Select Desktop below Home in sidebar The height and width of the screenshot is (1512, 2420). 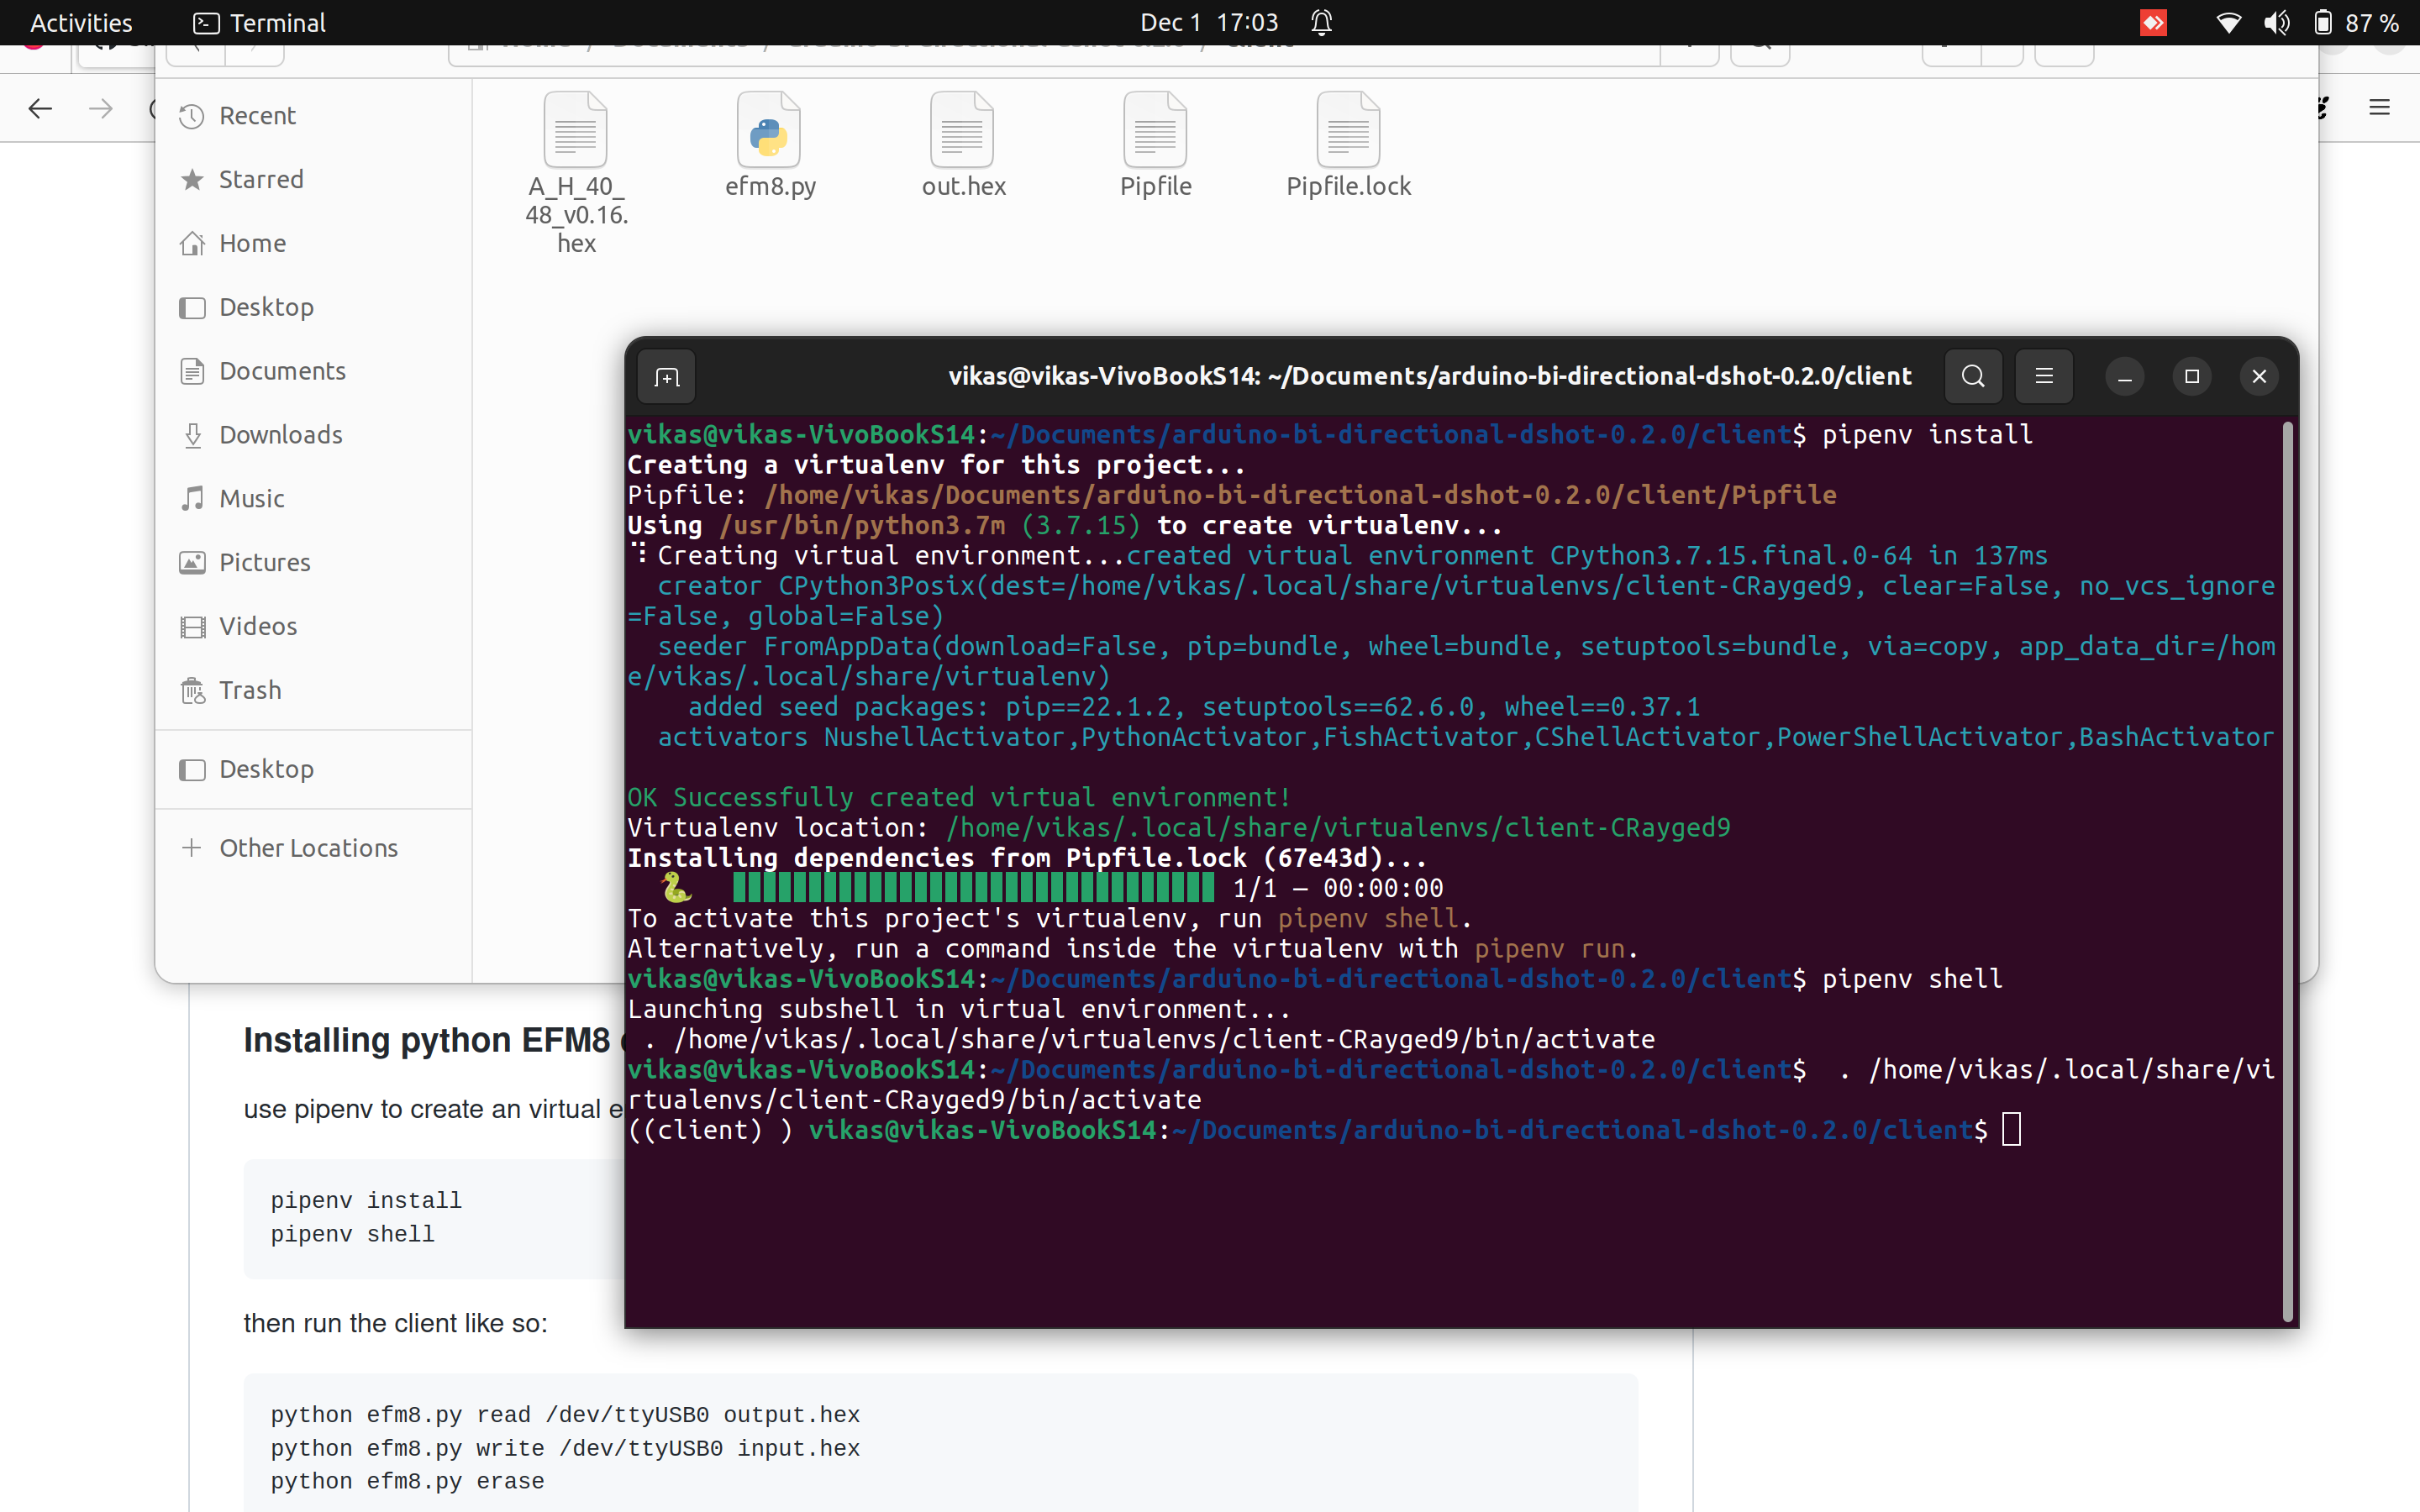tap(314, 307)
